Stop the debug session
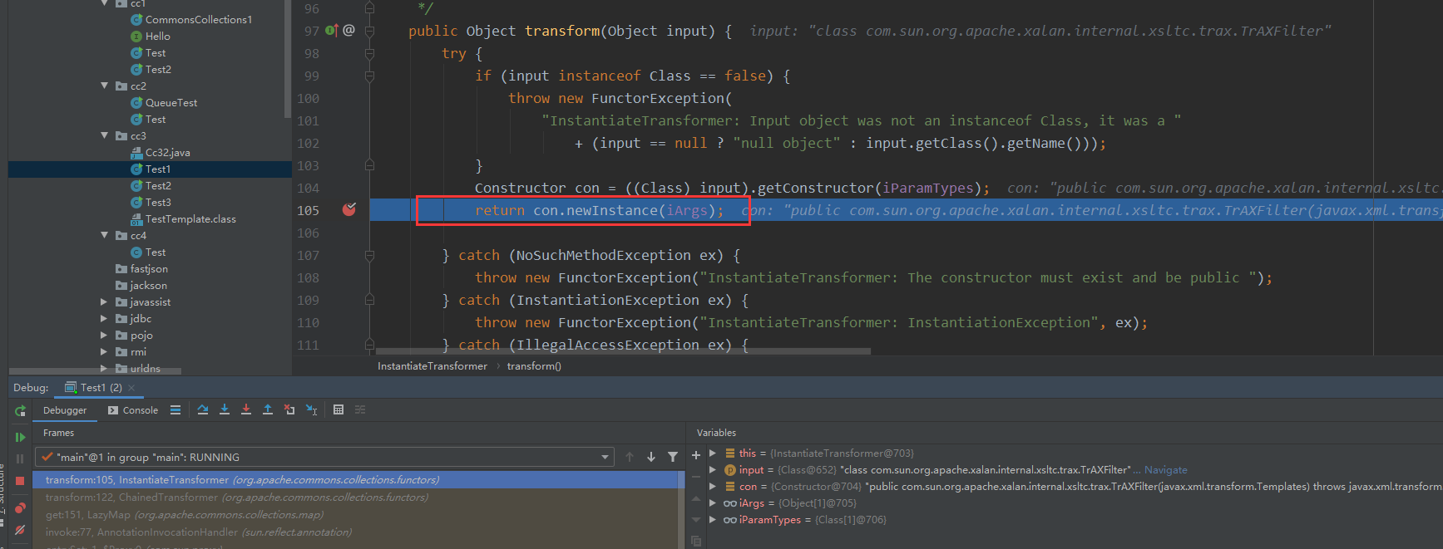This screenshot has width=1443, height=549. coord(20,481)
